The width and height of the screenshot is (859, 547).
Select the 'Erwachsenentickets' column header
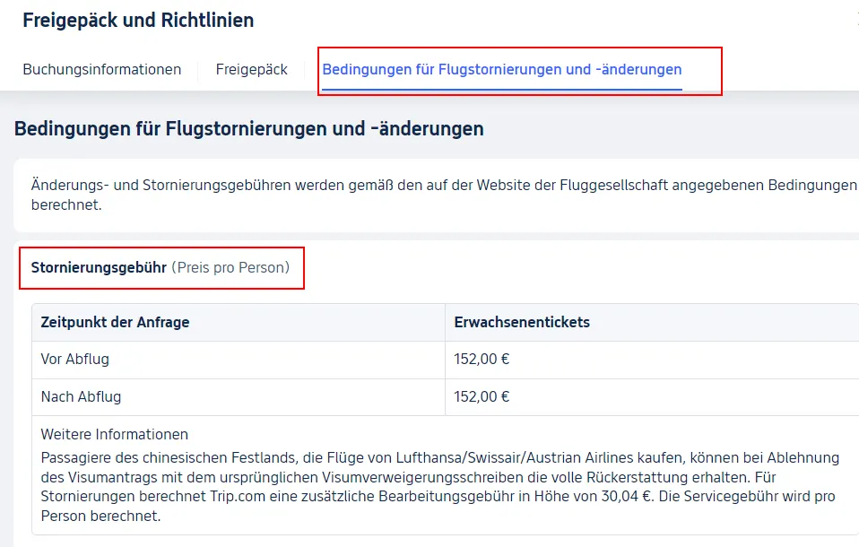[x=522, y=322]
